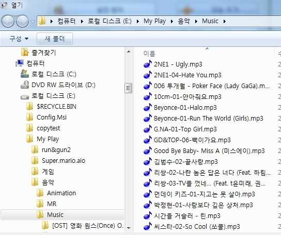Screen dimensions: 281x235
Task: Click the folder icon in the address bar
Action: click(x=42, y=21)
